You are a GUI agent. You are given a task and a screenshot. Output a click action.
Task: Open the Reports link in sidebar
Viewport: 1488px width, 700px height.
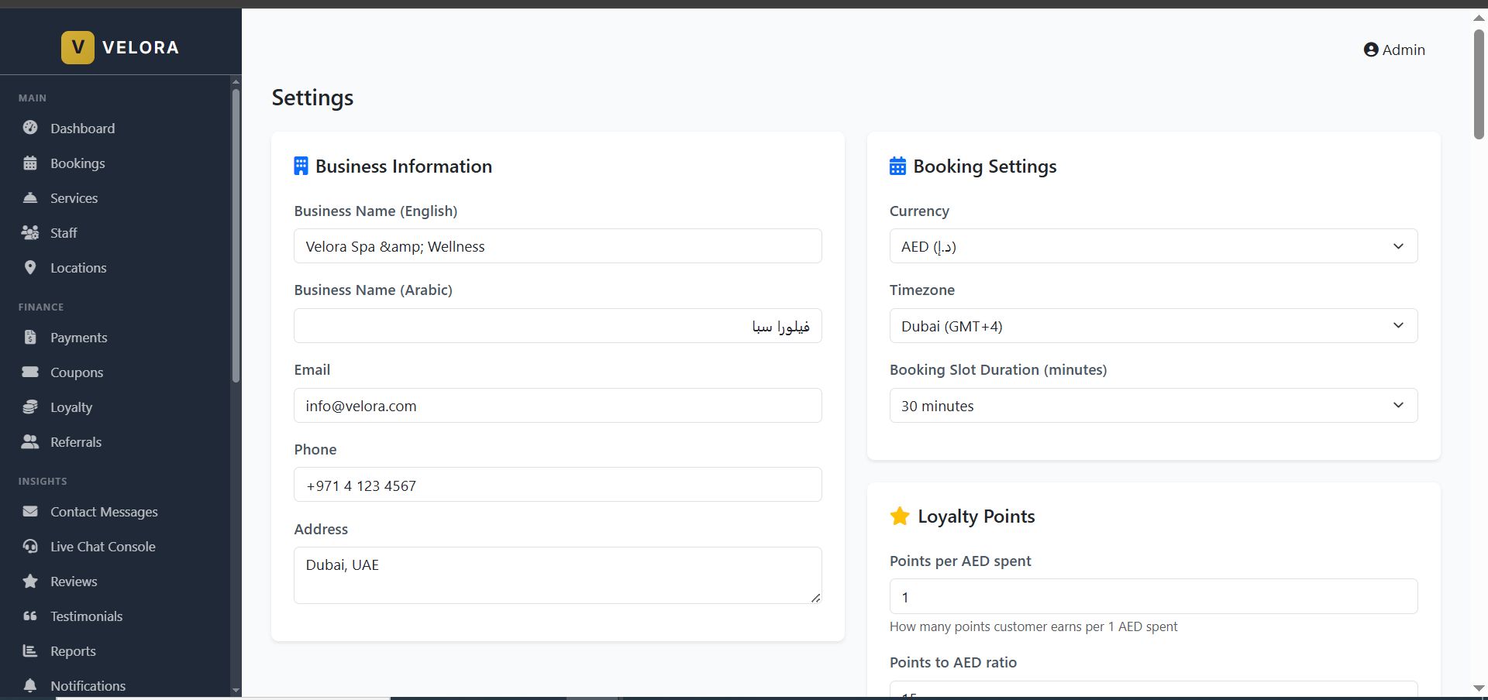point(73,651)
